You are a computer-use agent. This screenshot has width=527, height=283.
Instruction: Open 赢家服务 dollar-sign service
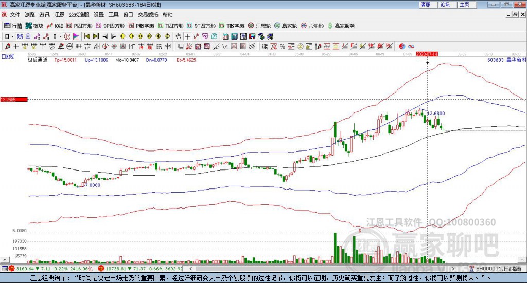pos(341,26)
